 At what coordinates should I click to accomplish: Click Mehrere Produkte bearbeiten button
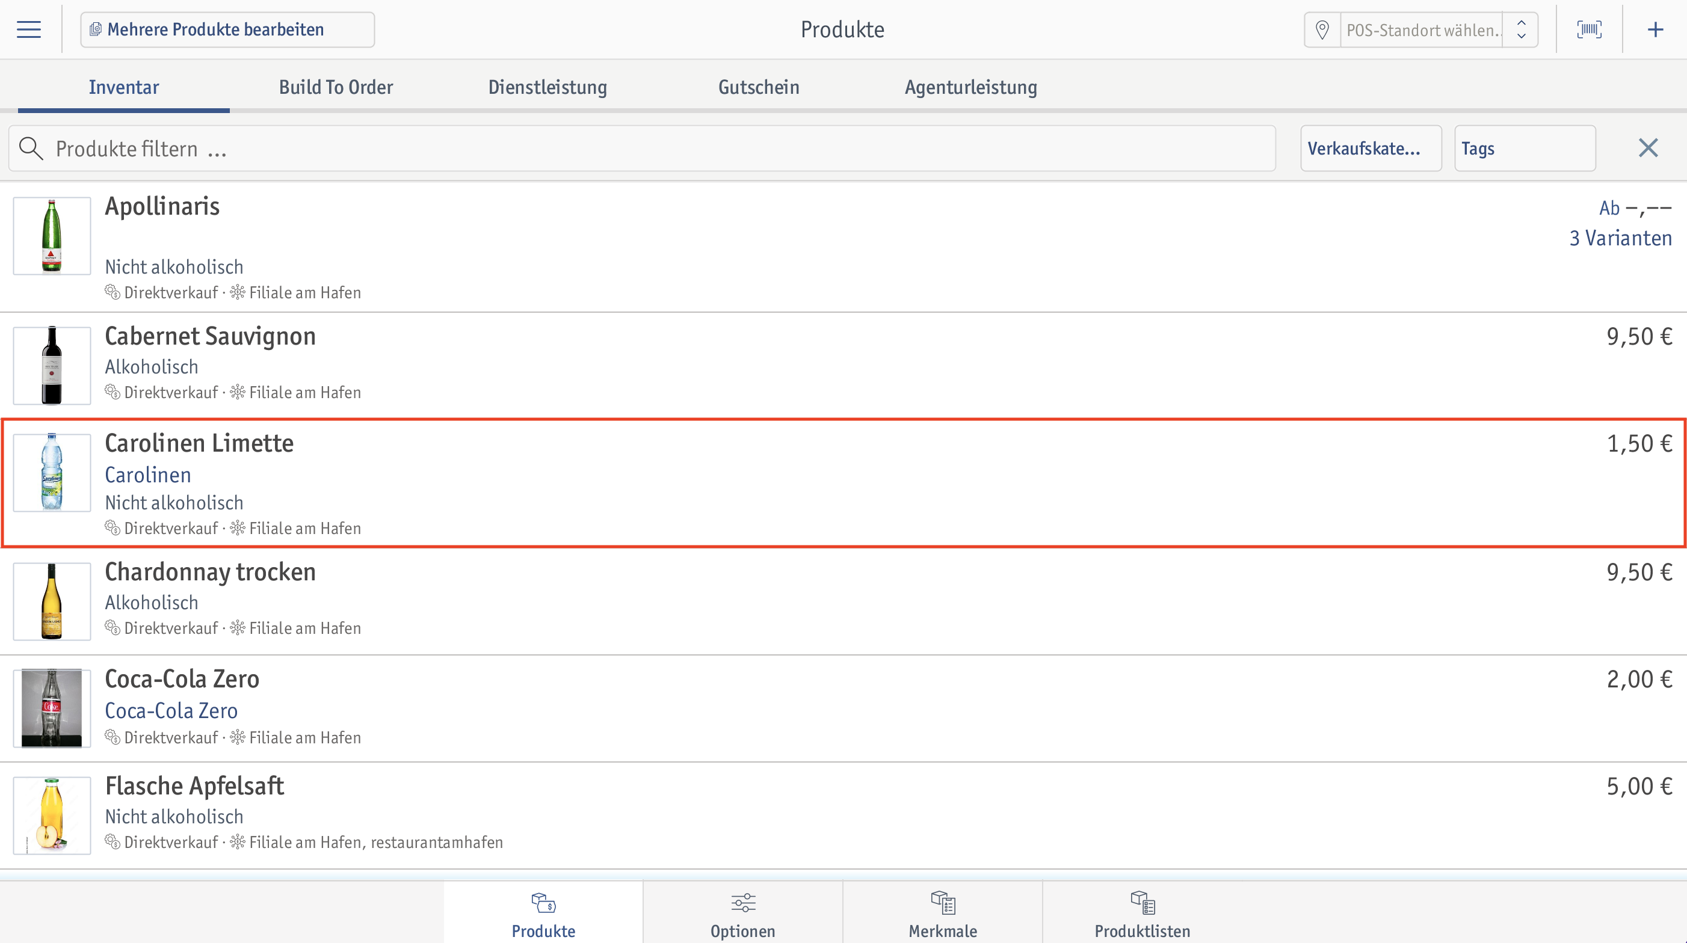(x=227, y=29)
